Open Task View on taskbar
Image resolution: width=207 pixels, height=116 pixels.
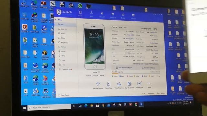74,106
